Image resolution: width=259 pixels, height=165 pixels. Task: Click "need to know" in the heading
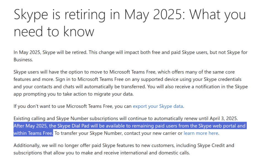[54, 32]
